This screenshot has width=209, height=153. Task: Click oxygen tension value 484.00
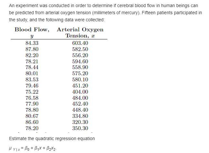pos(80,98)
